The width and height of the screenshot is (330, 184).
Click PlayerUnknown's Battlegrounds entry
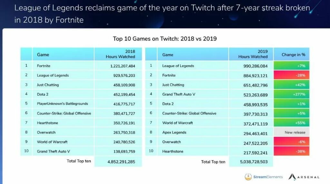62,104
